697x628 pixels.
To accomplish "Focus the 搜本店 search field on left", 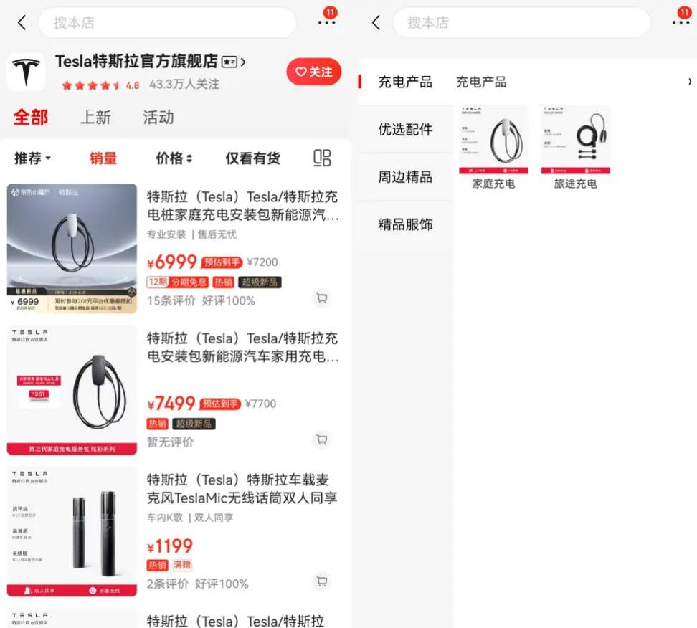I will 167,22.
